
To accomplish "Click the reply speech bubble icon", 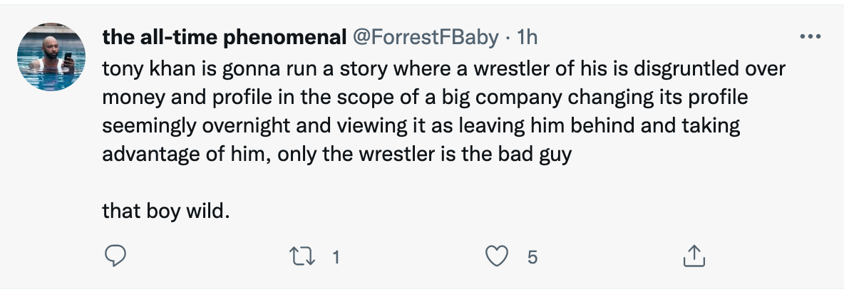I will pos(116,256).
